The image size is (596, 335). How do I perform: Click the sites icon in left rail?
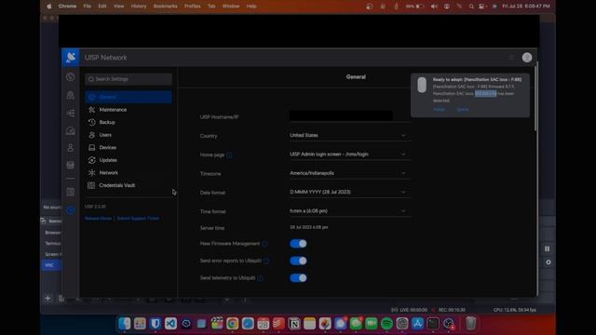click(x=71, y=130)
